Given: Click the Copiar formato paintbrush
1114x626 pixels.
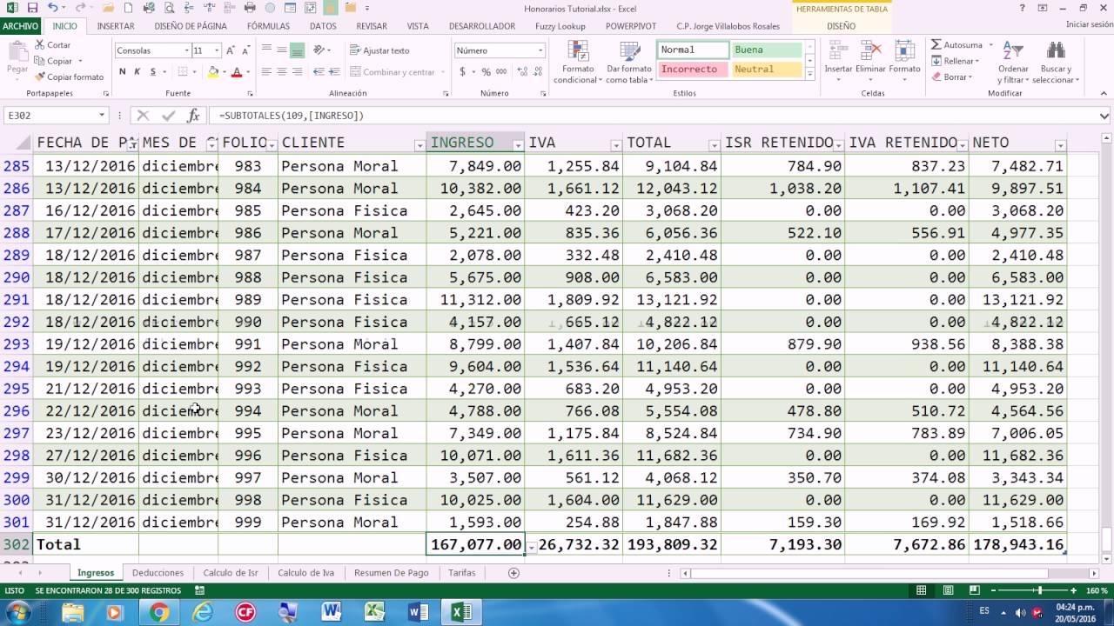Looking at the screenshot, I should click(69, 77).
